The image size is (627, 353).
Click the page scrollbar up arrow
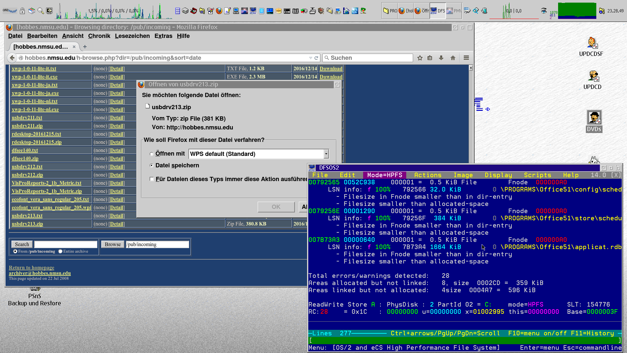point(471,68)
